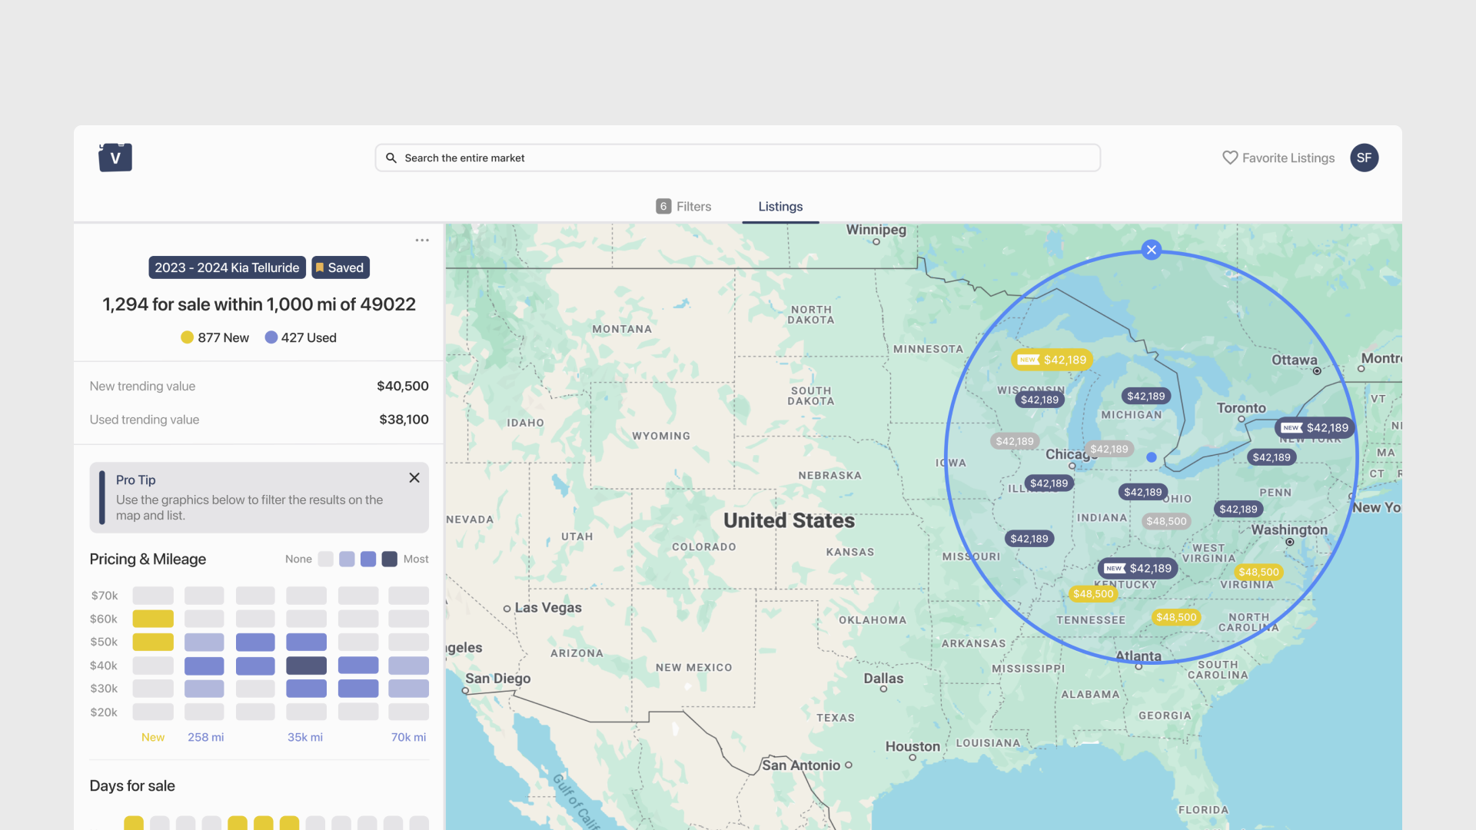Click the $48,500 yellow marker near North Carolina

1176,617
